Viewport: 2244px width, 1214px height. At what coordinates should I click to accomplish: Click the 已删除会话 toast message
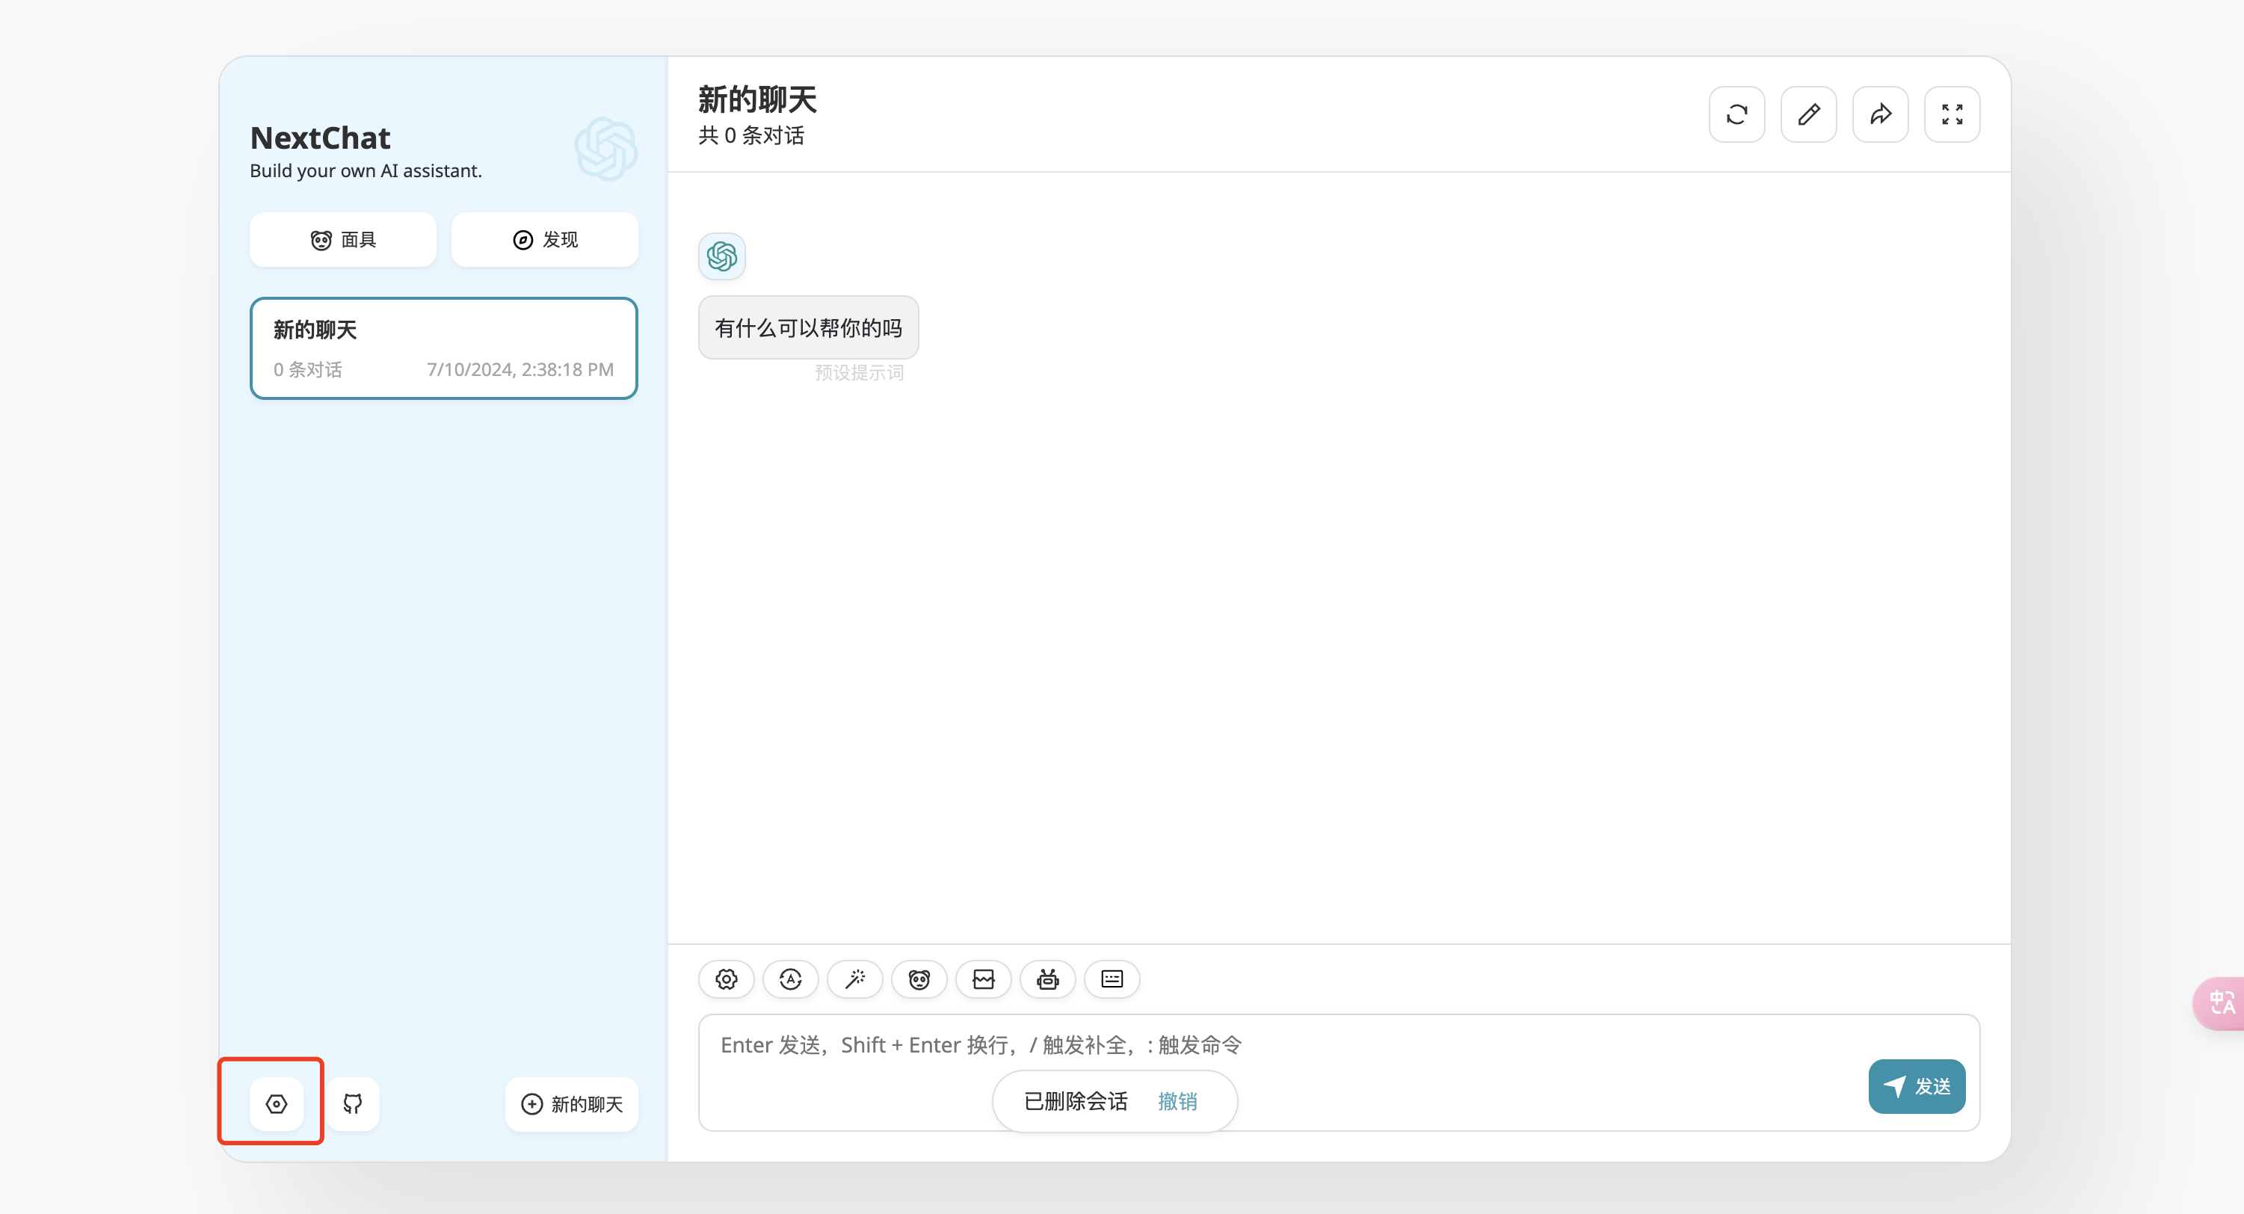1075,1101
